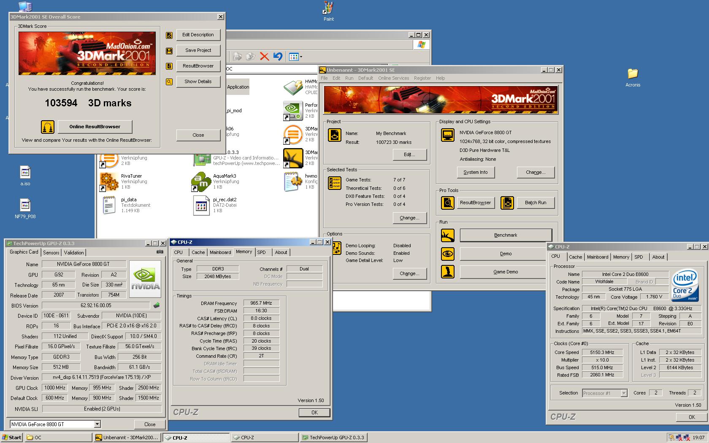Click the Benchmark button

point(506,235)
